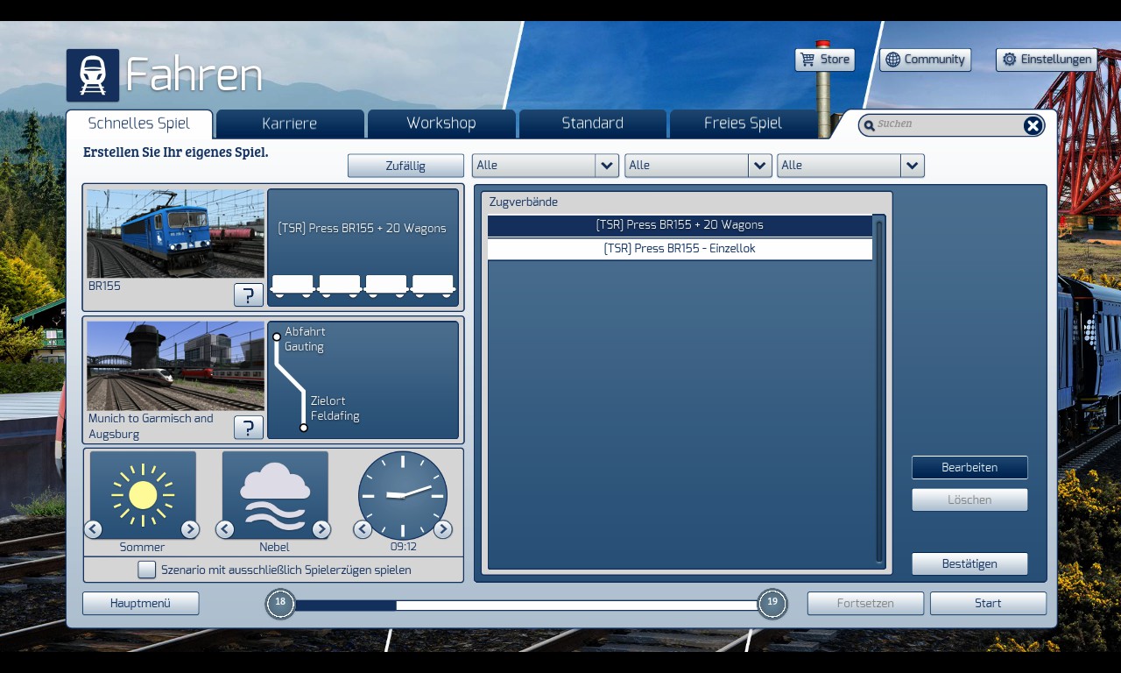Image resolution: width=1121 pixels, height=673 pixels.
Task: Click the 'Munich to Garmisch and Augsburg' label
Action: 151,426
